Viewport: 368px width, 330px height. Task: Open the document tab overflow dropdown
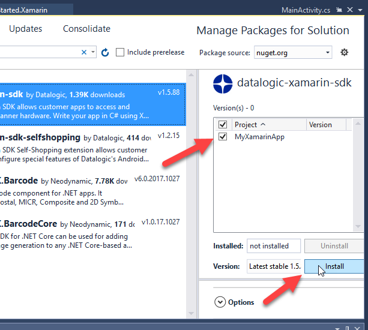(x=360, y=10)
